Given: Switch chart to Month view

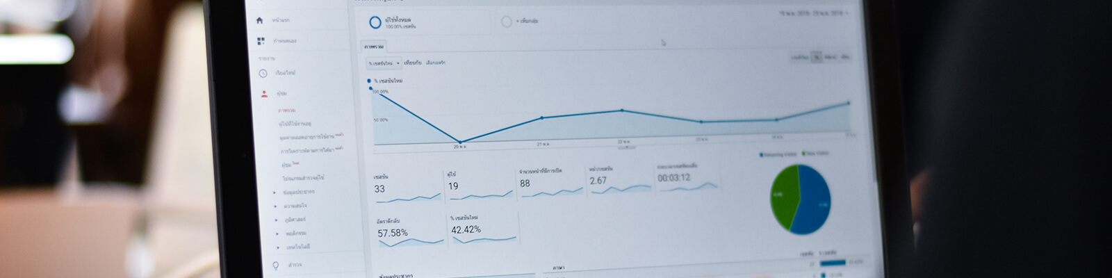Looking at the screenshot, I should [845, 57].
